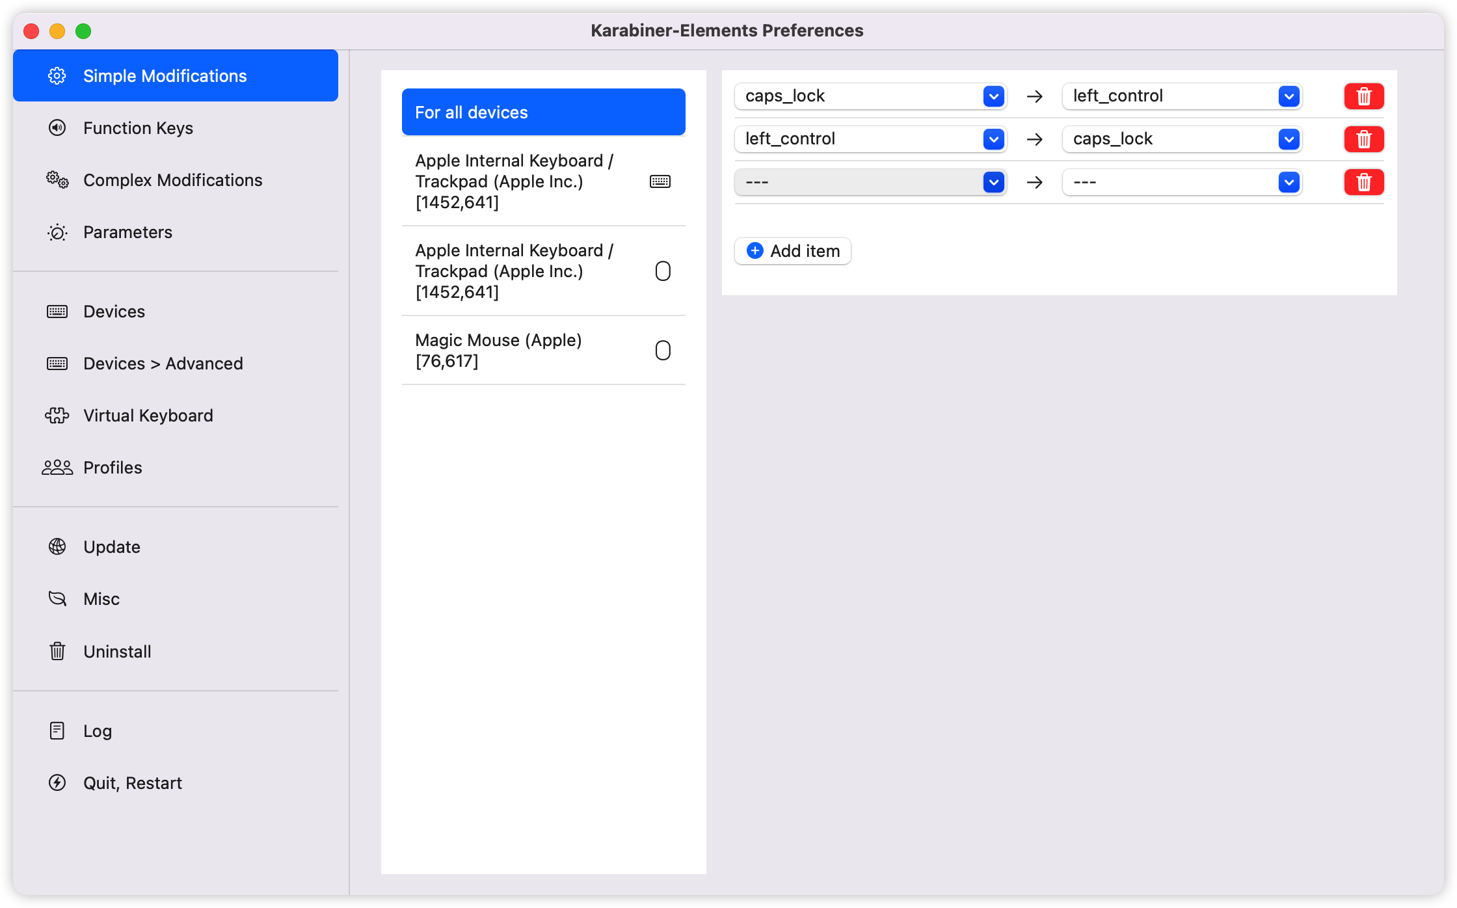Click the Profiles people icon
1457x908 pixels.
(x=57, y=468)
